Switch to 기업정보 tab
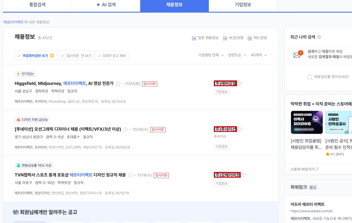 (x=243, y=5)
